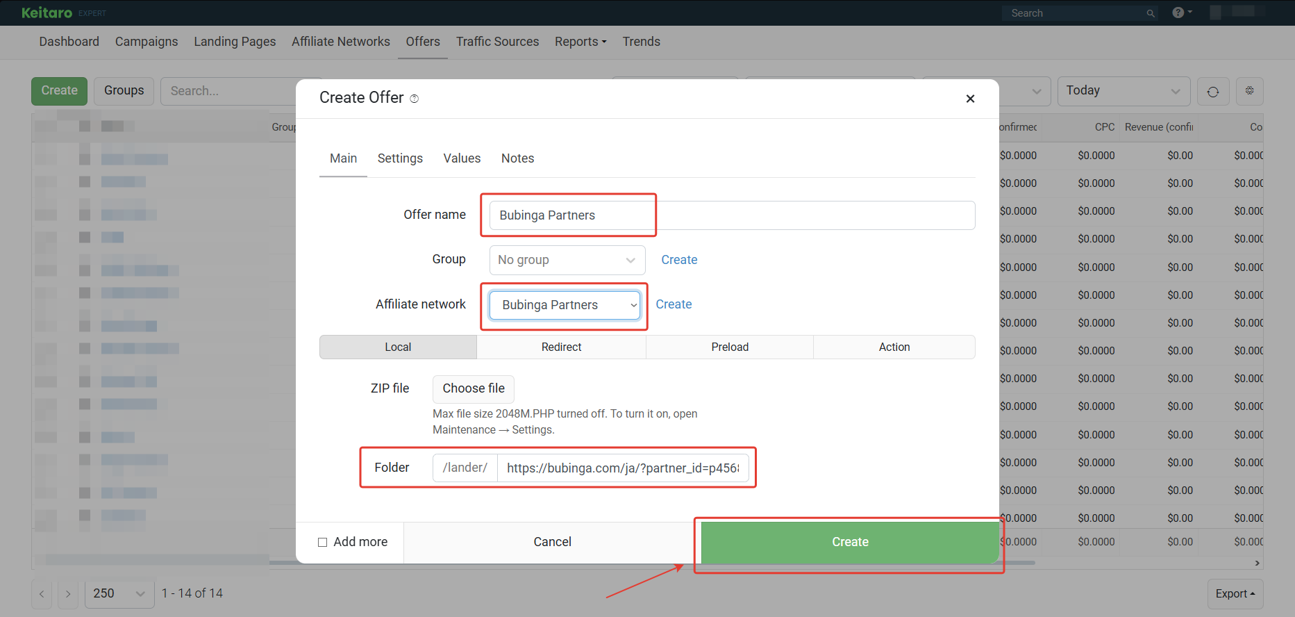Go to previous page arrow
This screenshot has width=1295, height=617.
click(42, 594)
